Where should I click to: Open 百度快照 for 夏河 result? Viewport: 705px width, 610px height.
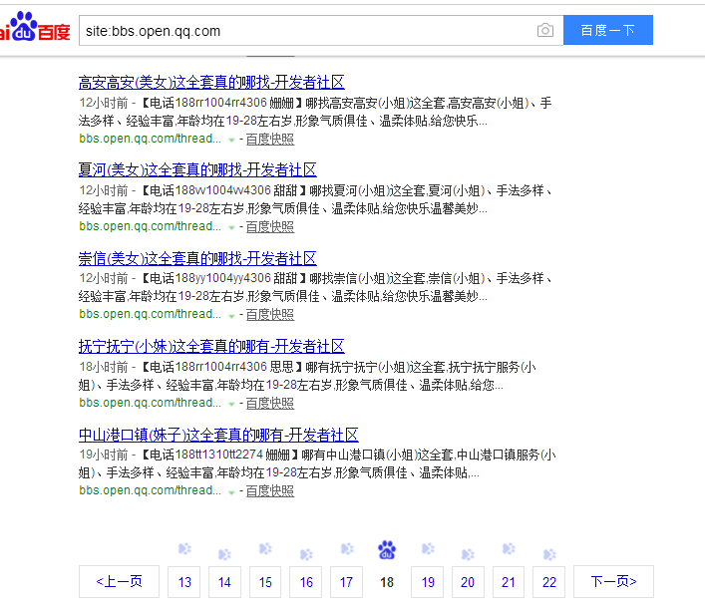[x=270, y=226]
